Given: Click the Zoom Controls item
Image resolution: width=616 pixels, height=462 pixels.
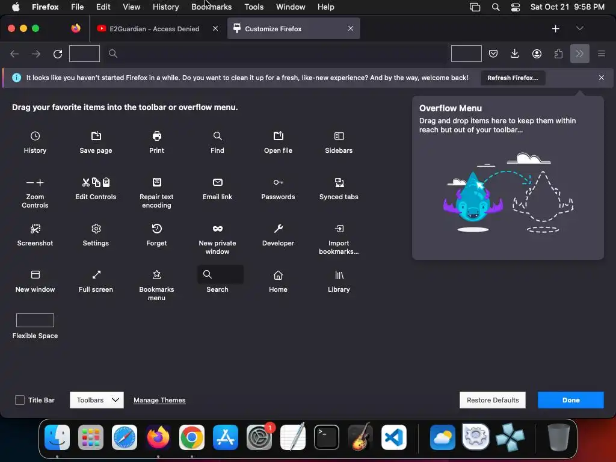Looking at the screenshot, I should [x=35, y=192].
